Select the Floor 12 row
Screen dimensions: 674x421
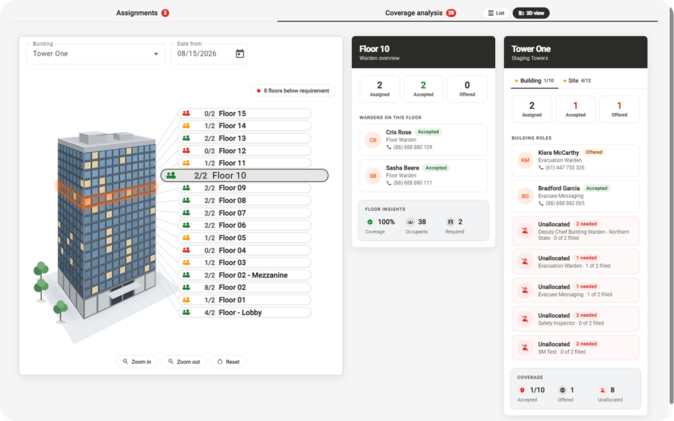coord(244,151)
